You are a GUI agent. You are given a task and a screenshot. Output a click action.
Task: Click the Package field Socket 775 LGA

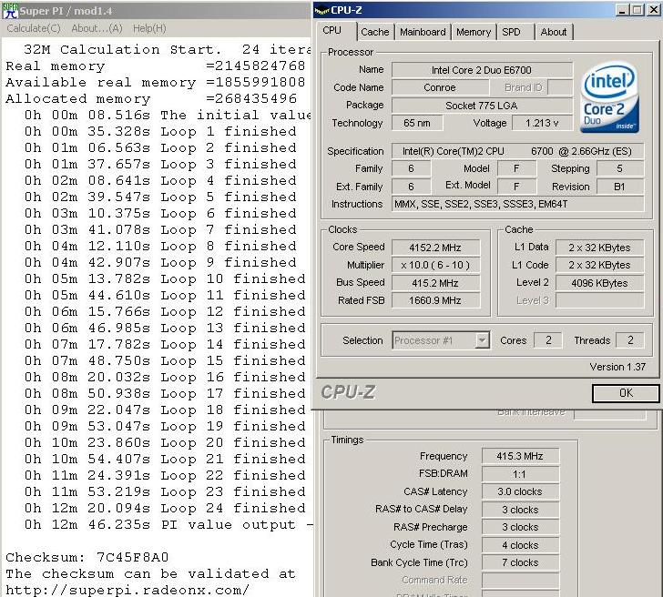[482, 106]
